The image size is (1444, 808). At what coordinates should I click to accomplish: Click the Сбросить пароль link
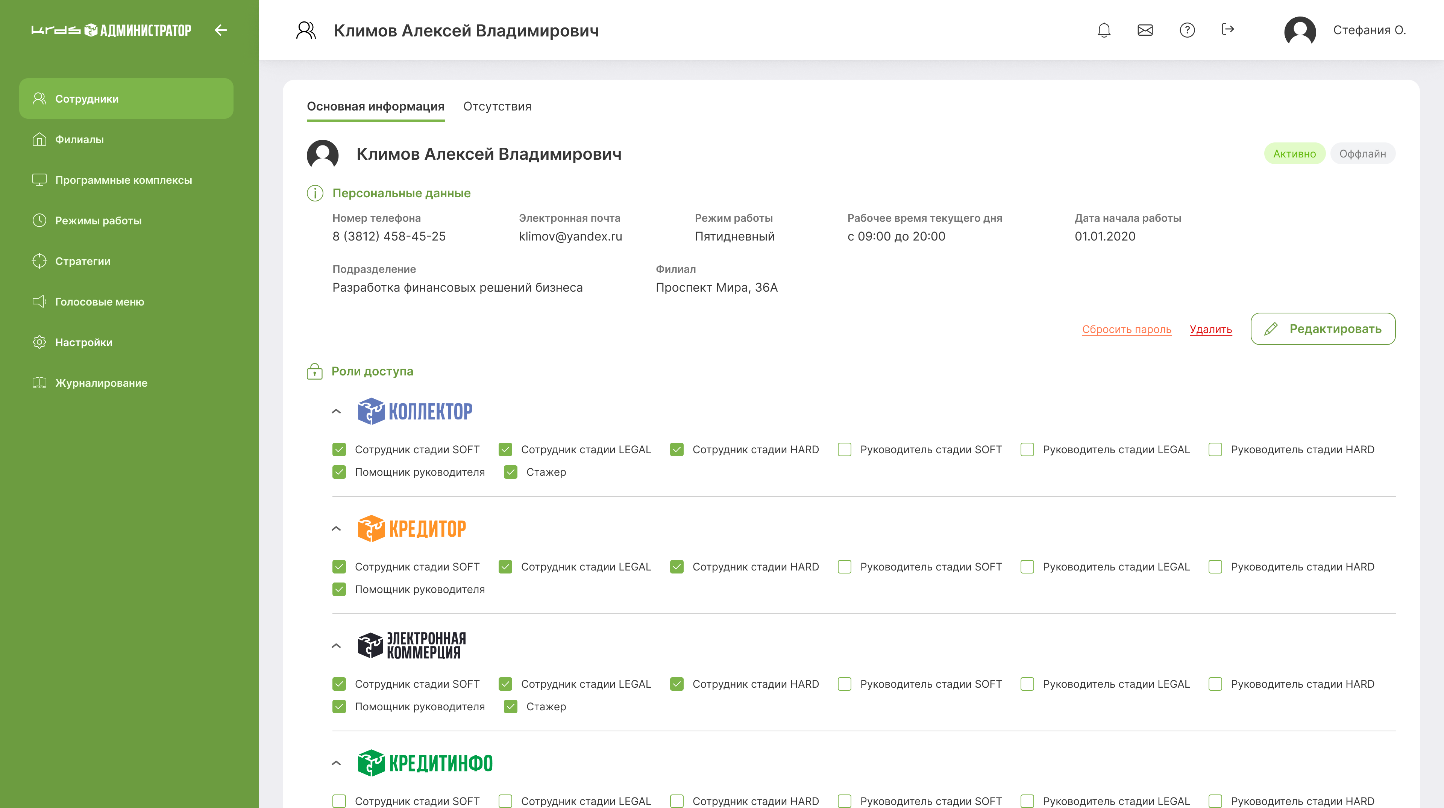(1126, 330)
